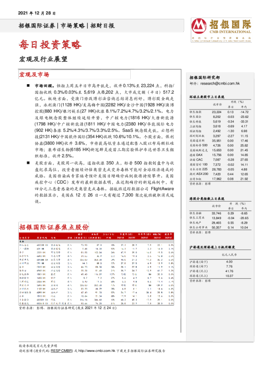The width and height of the screenshot is (261, 369).
Task: Click the 恒生地产 value 29,465
Action: 217,223
